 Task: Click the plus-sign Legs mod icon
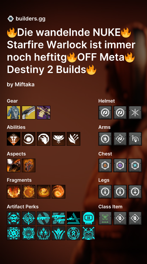pyautogui.click(x=135, y=192)
